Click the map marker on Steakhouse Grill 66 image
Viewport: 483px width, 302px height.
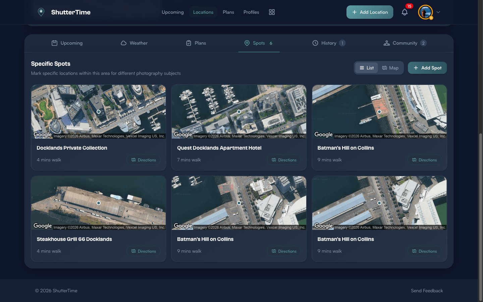(x=99, y=203)
